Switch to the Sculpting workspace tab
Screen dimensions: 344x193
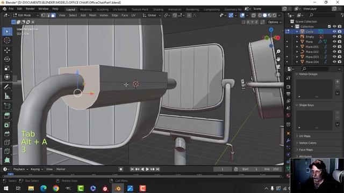[103, 10]
